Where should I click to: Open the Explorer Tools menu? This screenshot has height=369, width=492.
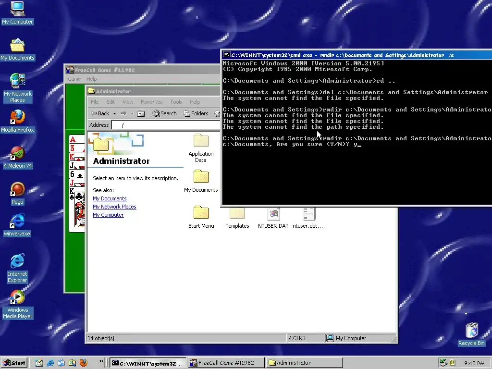click(176, 102)
